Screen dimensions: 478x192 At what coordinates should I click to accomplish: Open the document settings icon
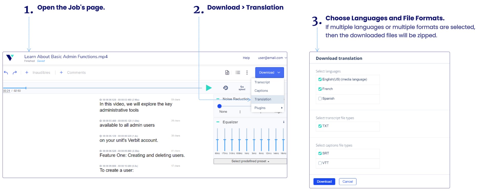[227, 73]
